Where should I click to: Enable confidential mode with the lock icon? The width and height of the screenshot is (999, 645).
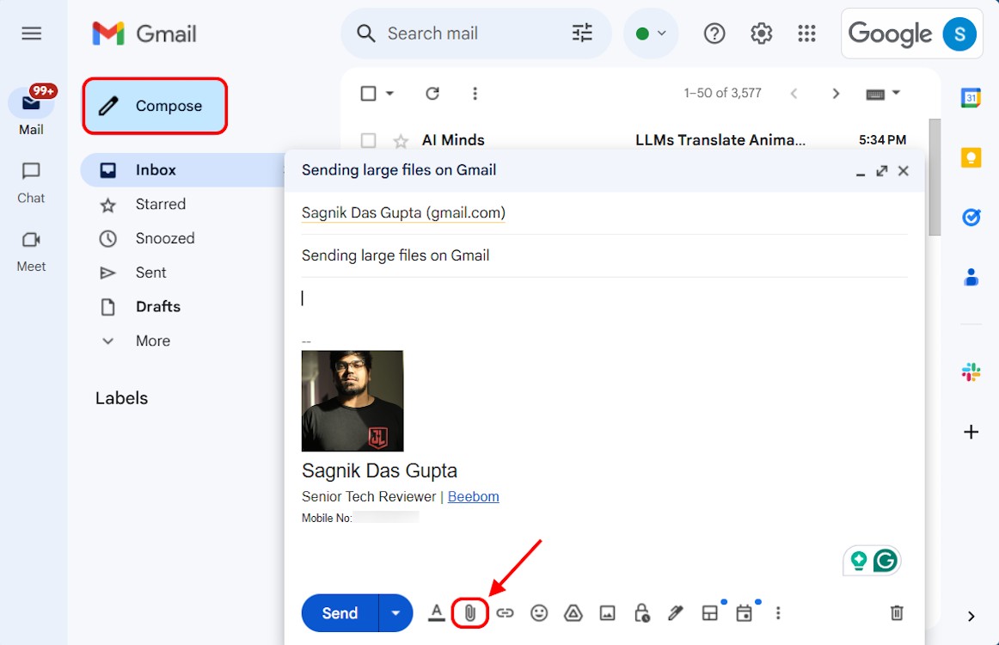641,612
